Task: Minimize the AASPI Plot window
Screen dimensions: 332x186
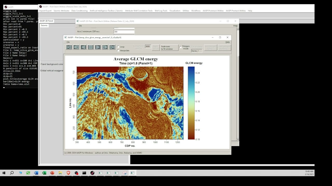Action: pos(212,37)
